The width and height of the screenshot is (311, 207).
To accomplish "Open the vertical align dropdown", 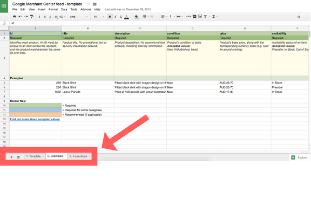I will click(x=171, y=17).
